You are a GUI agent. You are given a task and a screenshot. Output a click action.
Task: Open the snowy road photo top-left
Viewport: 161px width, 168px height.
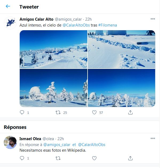[x=53, y=49]
